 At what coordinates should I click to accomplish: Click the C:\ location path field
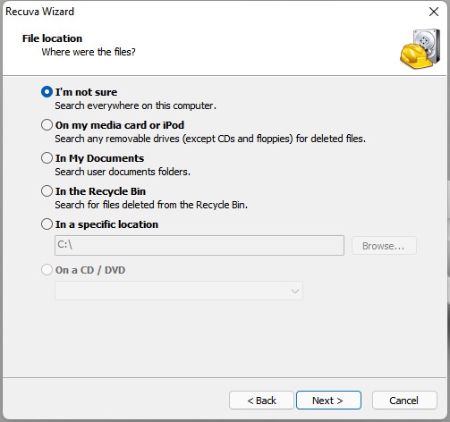click(200, 245)
